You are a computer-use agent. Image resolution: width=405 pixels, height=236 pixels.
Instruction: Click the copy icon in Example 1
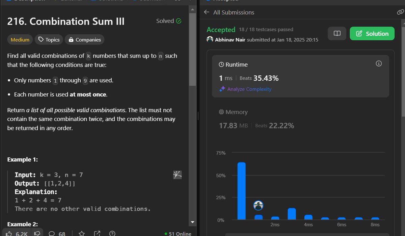click(178, 174)
